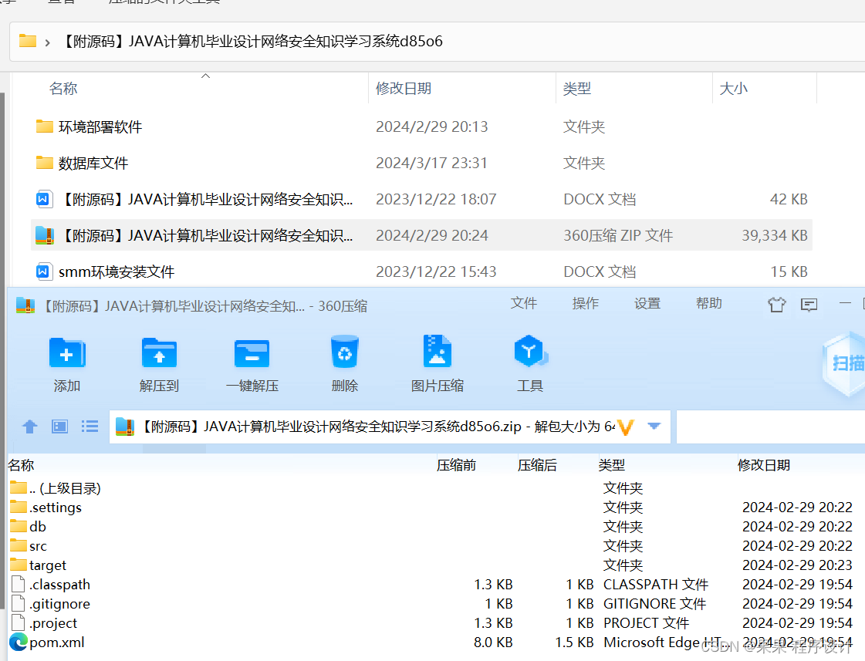Switch to large icon view in 360压缩
865x661 pixels.
pyautogui.click(x=59, y=426)
